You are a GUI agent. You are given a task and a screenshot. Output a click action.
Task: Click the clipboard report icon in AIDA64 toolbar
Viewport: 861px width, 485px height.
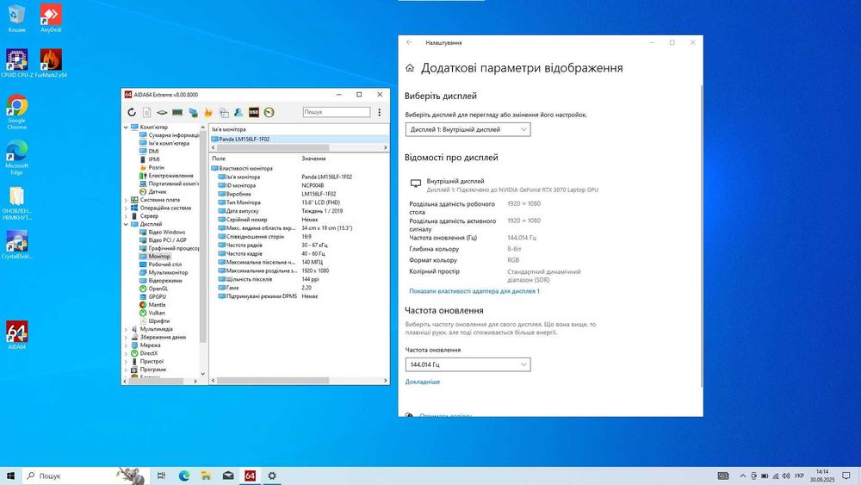(x=224, y=112)
